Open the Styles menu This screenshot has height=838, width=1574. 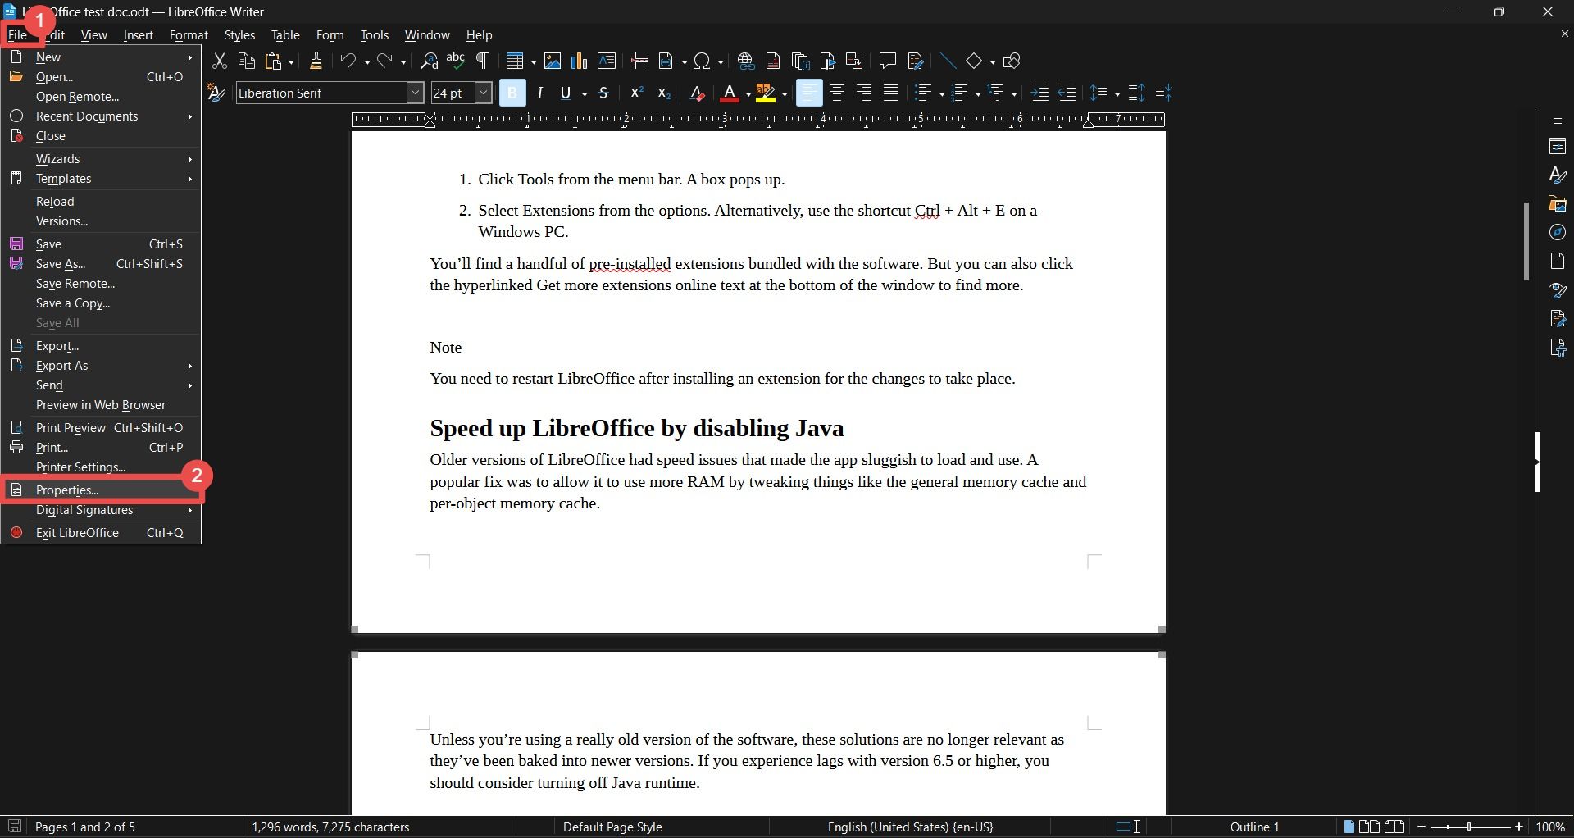coord(239,35)
